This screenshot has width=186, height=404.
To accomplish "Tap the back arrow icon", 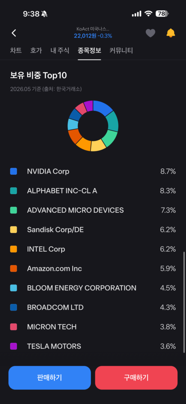I will 14,33.
